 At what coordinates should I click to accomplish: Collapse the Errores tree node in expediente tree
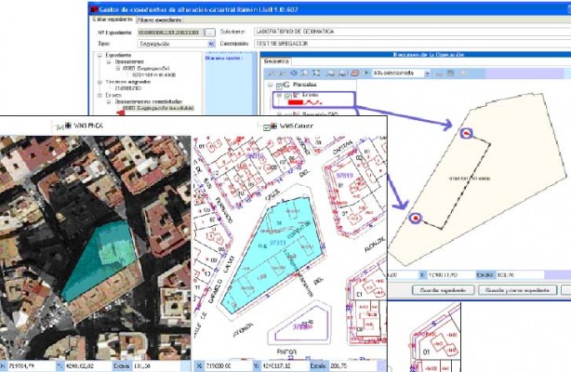coord(100,95)
